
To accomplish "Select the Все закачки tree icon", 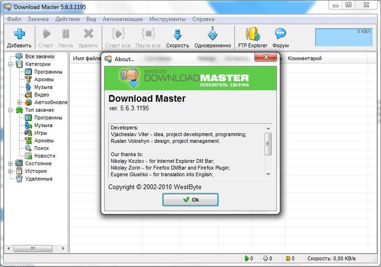I will (x=19, y=56).
